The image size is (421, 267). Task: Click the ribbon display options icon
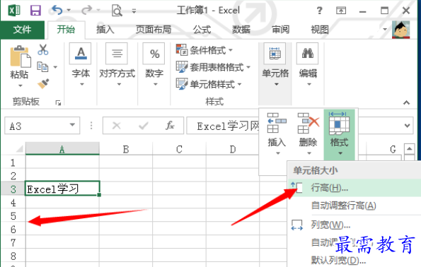341,11
